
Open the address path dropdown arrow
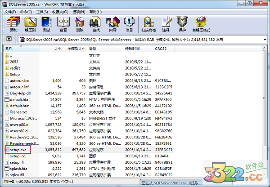coord(265,40)
